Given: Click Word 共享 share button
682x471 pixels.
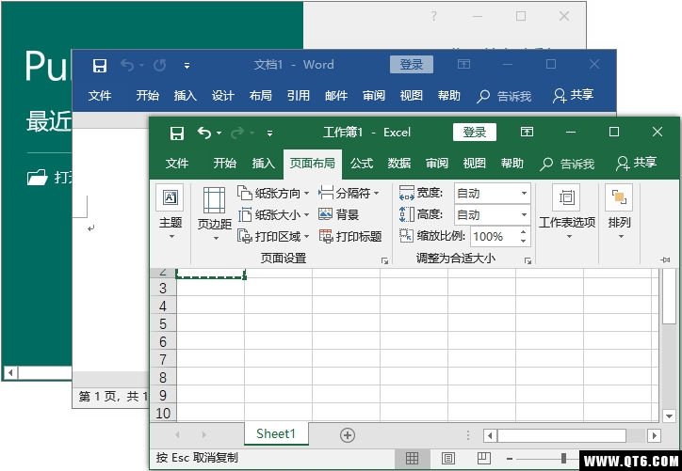Looking at the screenshot, I should pos(573,95).
